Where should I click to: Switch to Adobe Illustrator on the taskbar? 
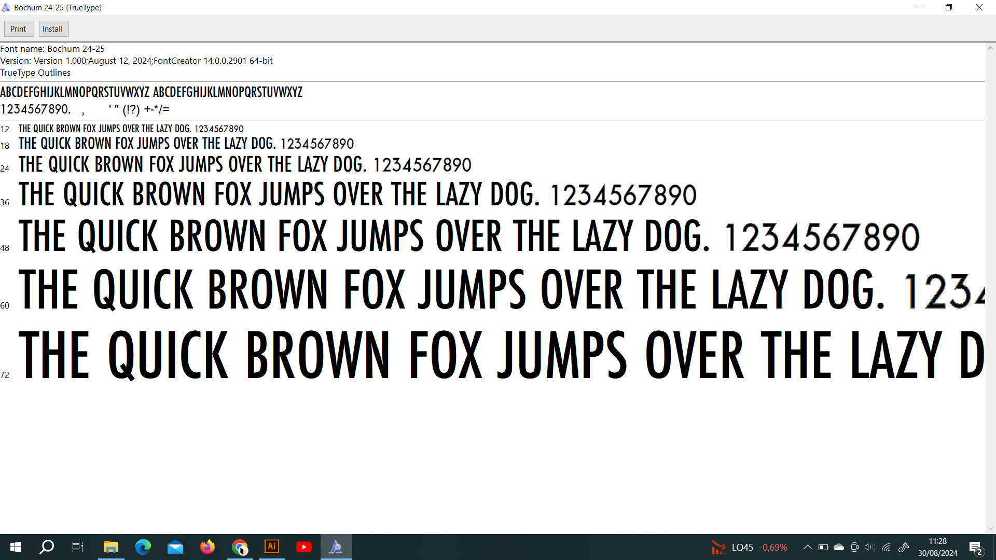click(272, 547)
